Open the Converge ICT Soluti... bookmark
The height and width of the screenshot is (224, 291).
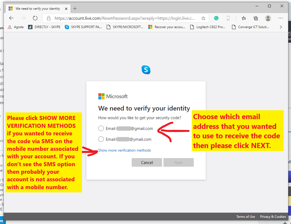click(250, 27)
